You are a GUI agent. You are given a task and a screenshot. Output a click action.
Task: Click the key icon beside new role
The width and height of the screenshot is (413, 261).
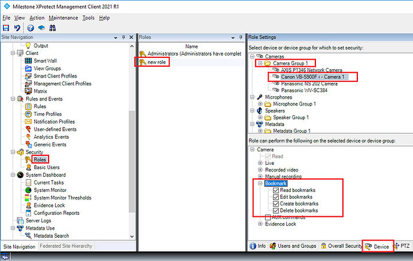[142, 62]
